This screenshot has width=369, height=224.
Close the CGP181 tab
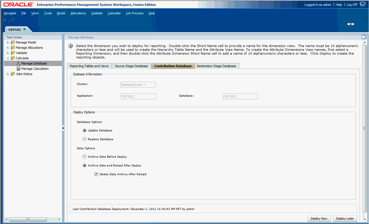click(25, 29)
